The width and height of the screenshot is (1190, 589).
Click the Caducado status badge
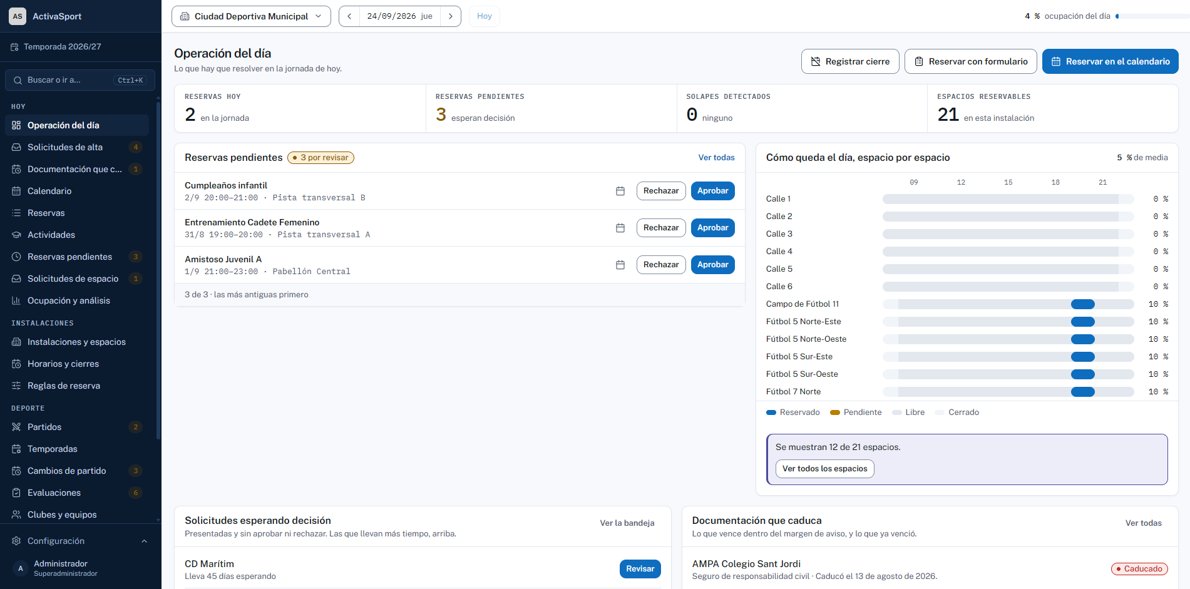pos(1139,569)
